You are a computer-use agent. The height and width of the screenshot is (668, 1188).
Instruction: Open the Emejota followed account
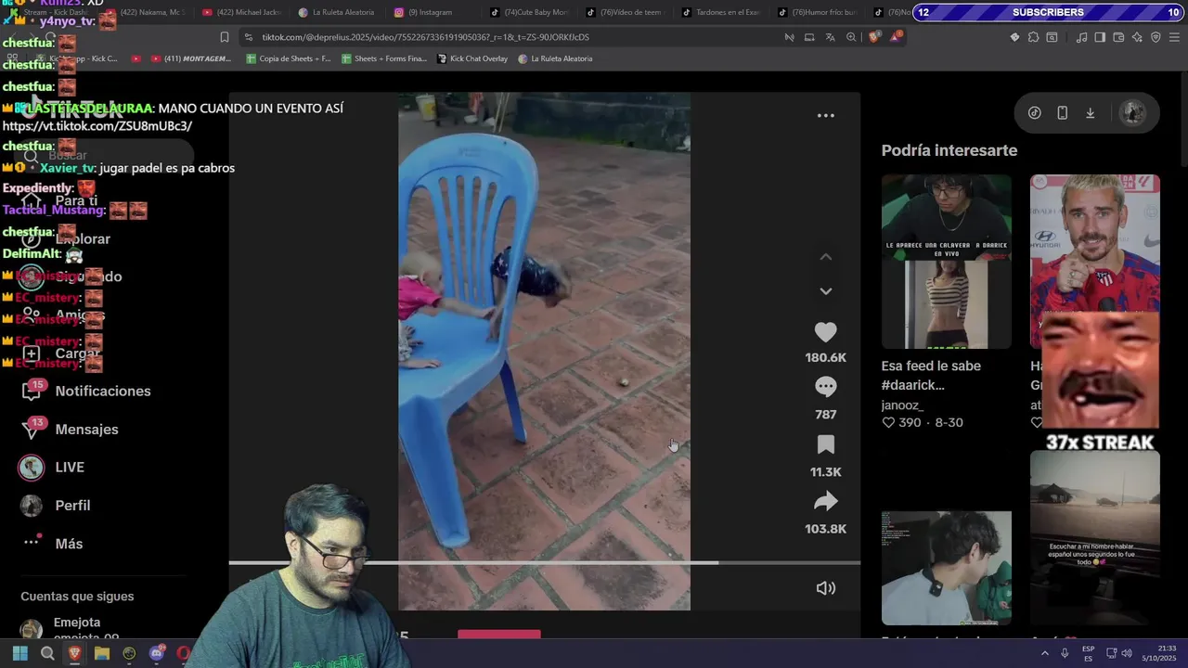[x=70, y=629]
